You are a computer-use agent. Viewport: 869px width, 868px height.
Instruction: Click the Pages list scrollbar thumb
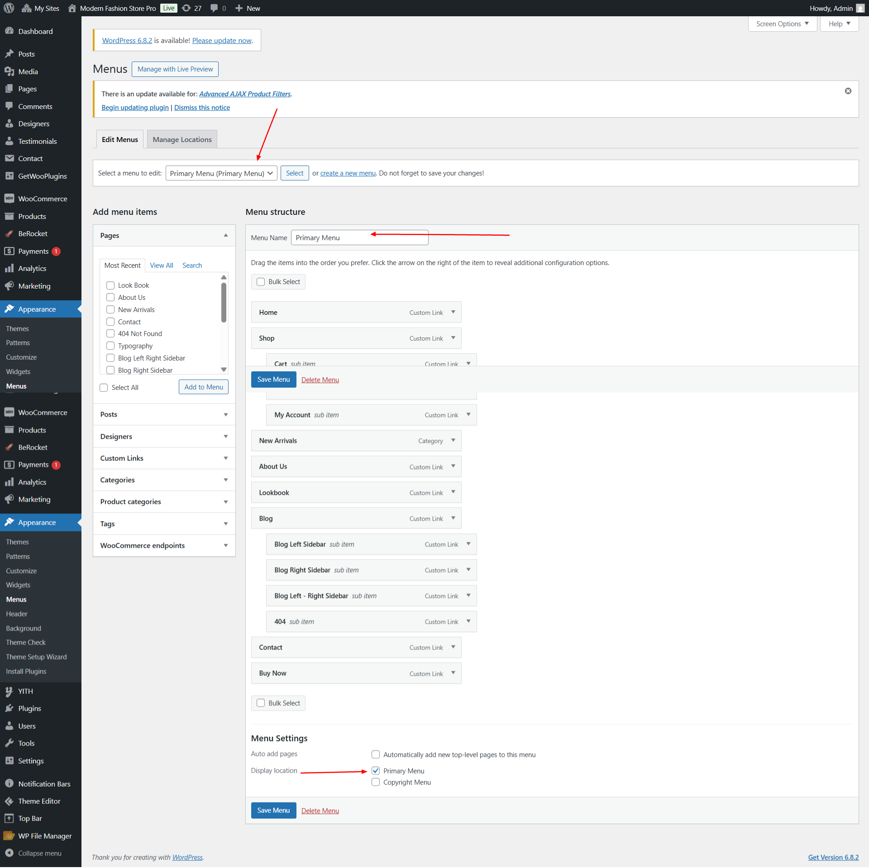224,303
